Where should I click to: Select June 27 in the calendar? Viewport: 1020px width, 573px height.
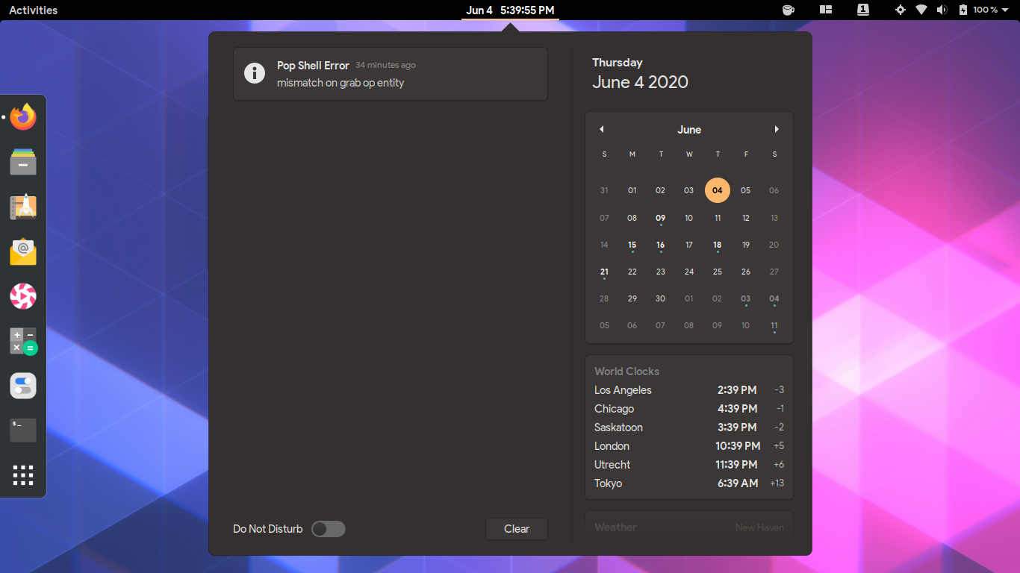tap(774, 272)
